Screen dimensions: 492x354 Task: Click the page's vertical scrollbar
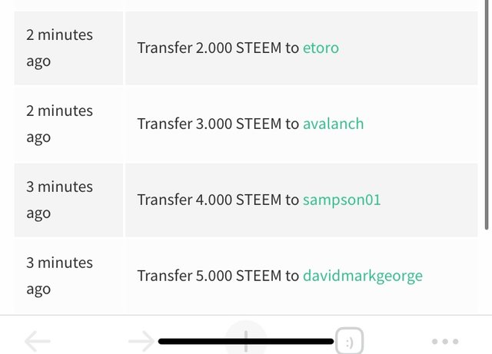pyautogui.click(x=486, y=115)
